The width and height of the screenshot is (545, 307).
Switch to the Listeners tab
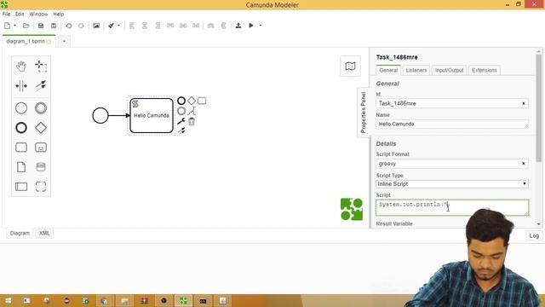click(416, 70)
